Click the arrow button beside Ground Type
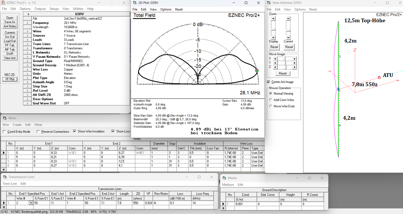The image size is (403, 214). [27, 61]
